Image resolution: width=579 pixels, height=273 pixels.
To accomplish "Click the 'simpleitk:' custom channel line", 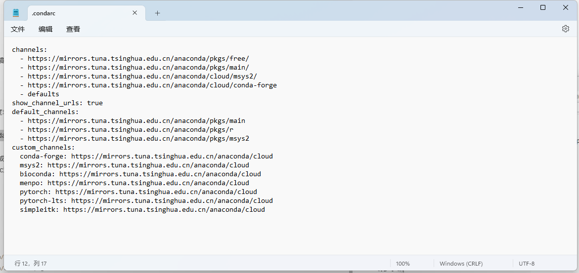I will (142, 209).
